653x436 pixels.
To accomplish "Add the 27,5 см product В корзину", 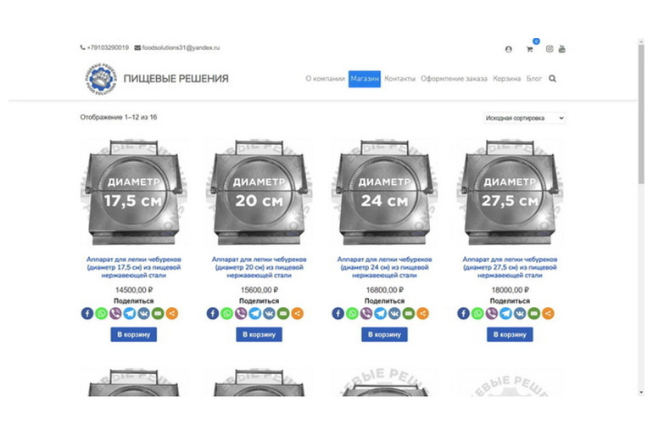I will 510,334.
